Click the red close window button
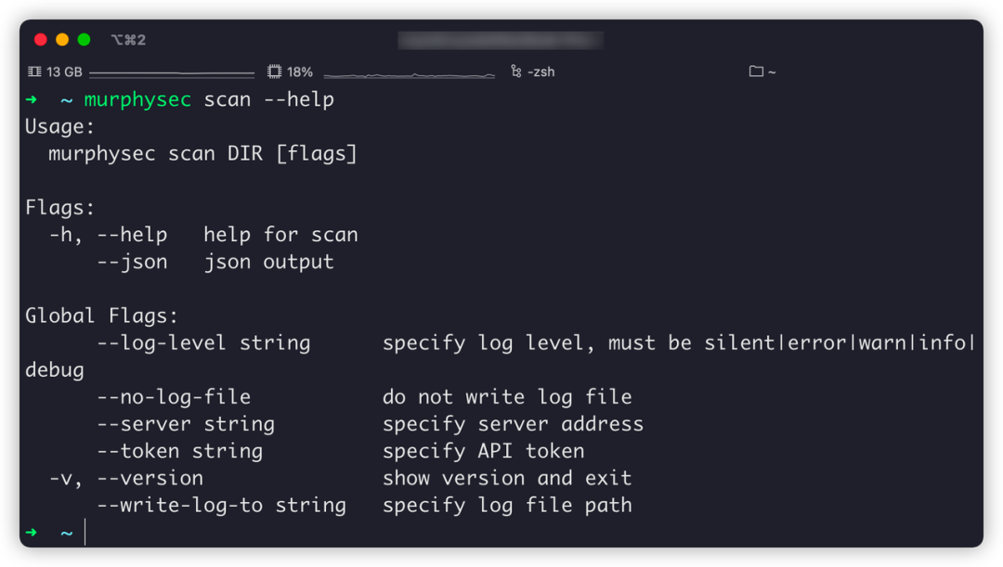 pyautogui.click(x=40, y=39)
